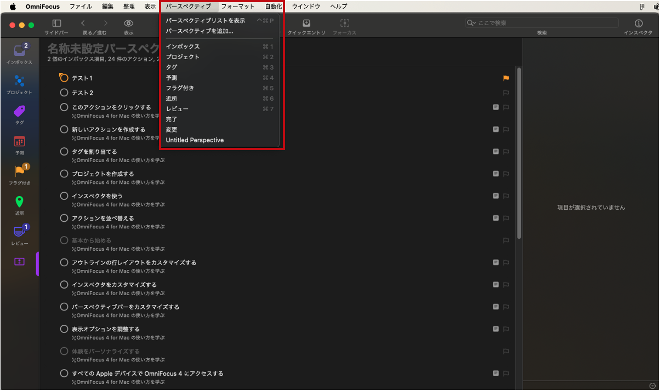Complete the プロジェクトを作成する action

click(64, 174)
